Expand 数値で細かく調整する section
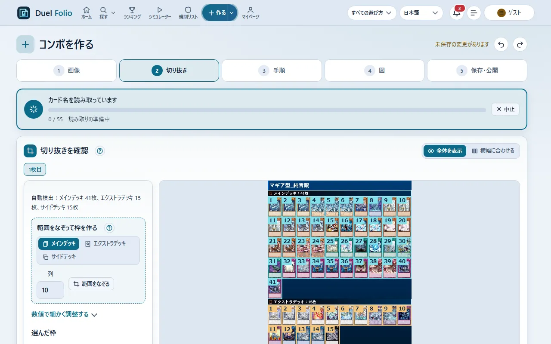The height and width of the screenshot is (344, 551). coord(65,315)
